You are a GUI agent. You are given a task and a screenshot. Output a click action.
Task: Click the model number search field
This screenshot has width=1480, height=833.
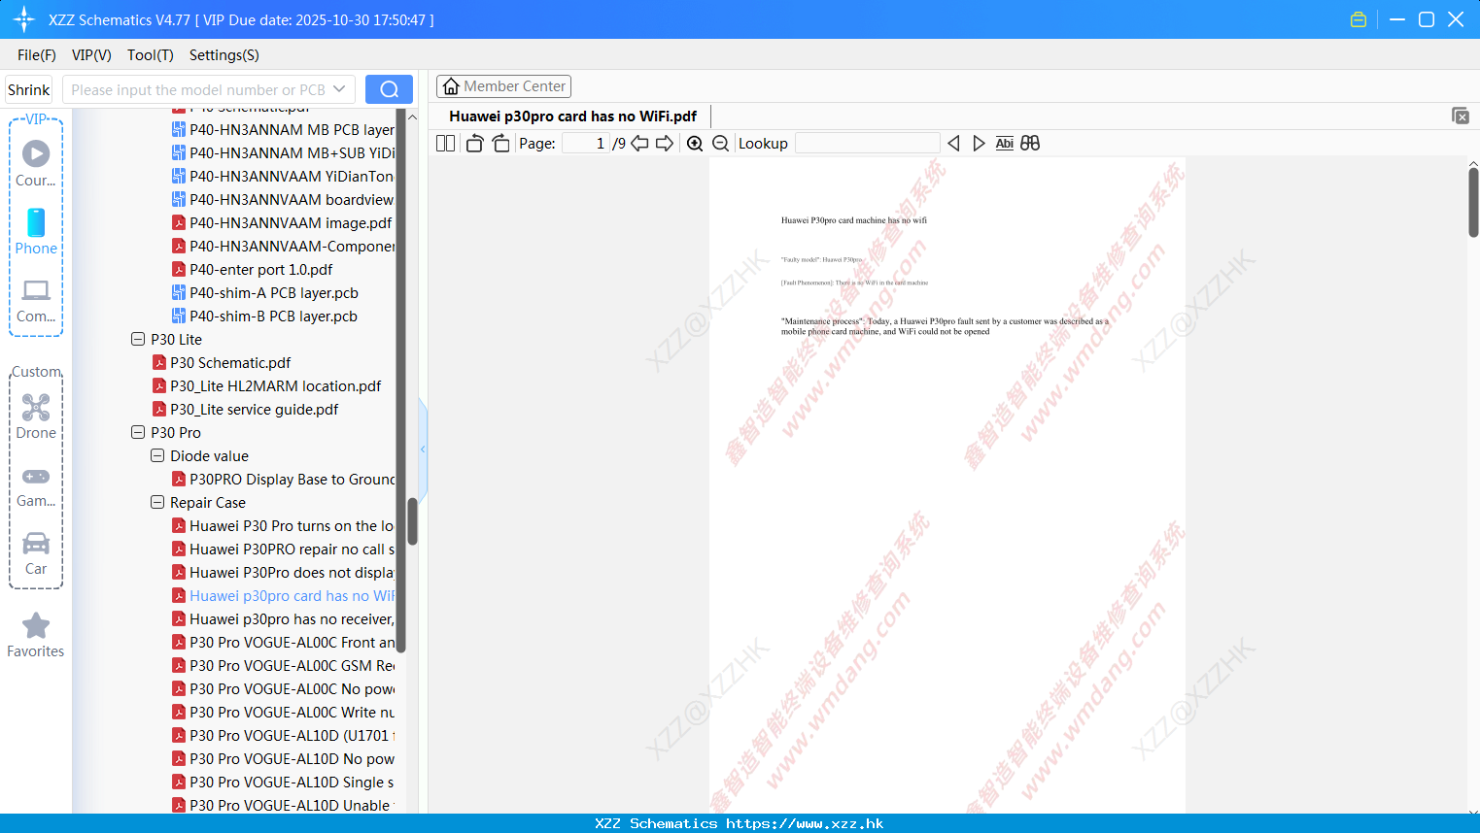(x=198, y=89)
